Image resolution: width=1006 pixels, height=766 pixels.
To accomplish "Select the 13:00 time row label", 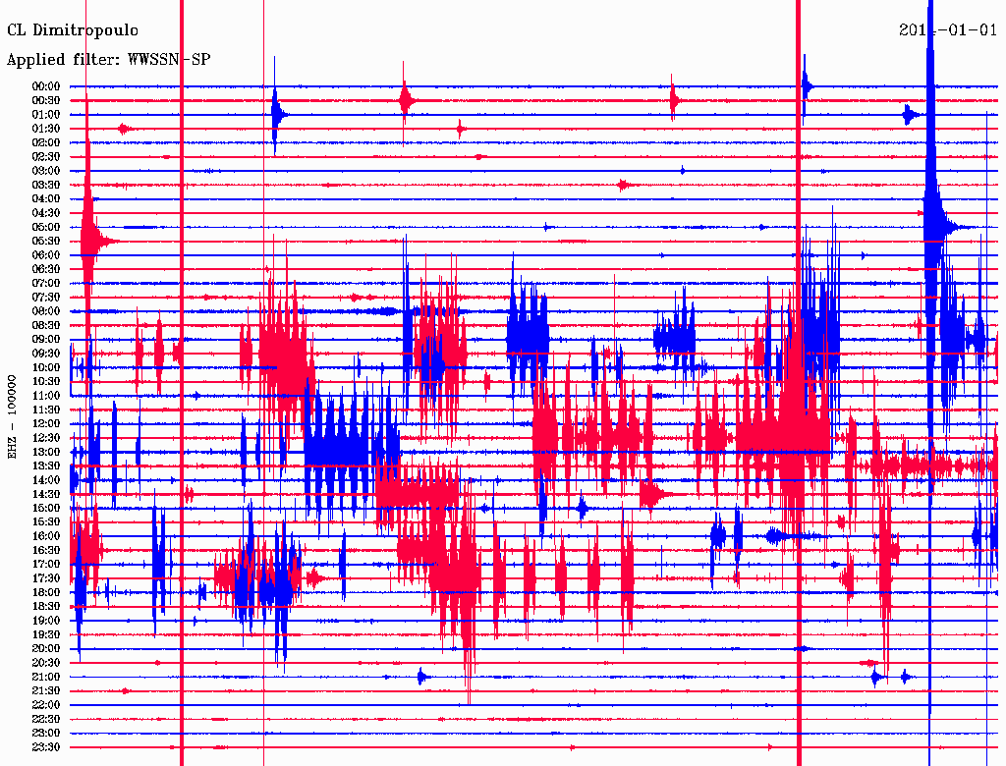I will tap(46, 452).
